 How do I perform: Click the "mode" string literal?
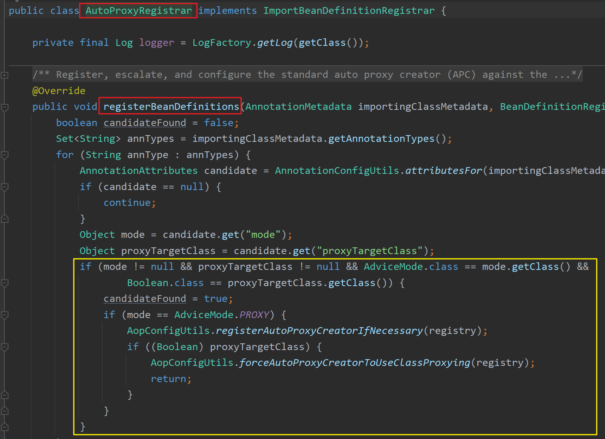click(263, 235)
